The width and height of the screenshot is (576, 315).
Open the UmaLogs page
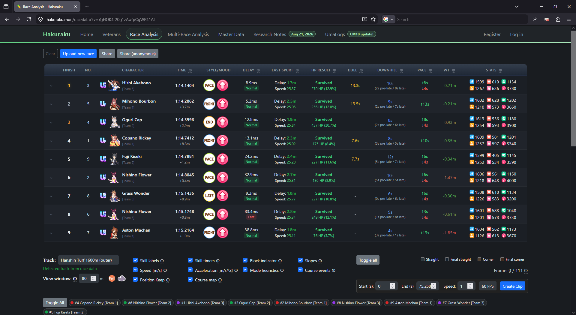pyautogui.click(x=335, y=34)
